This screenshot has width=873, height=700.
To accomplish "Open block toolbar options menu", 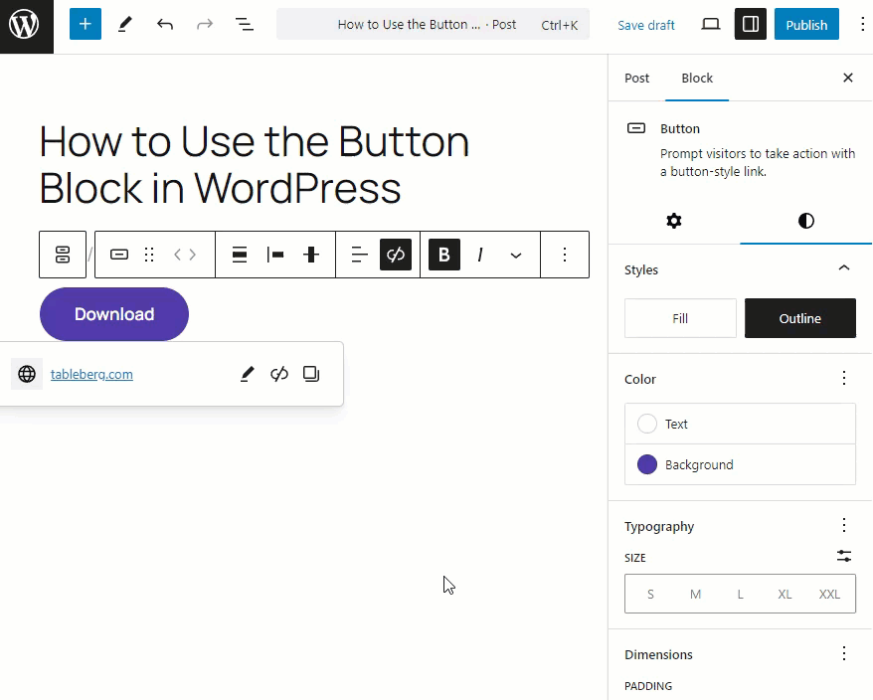I will tap(565, 255).
